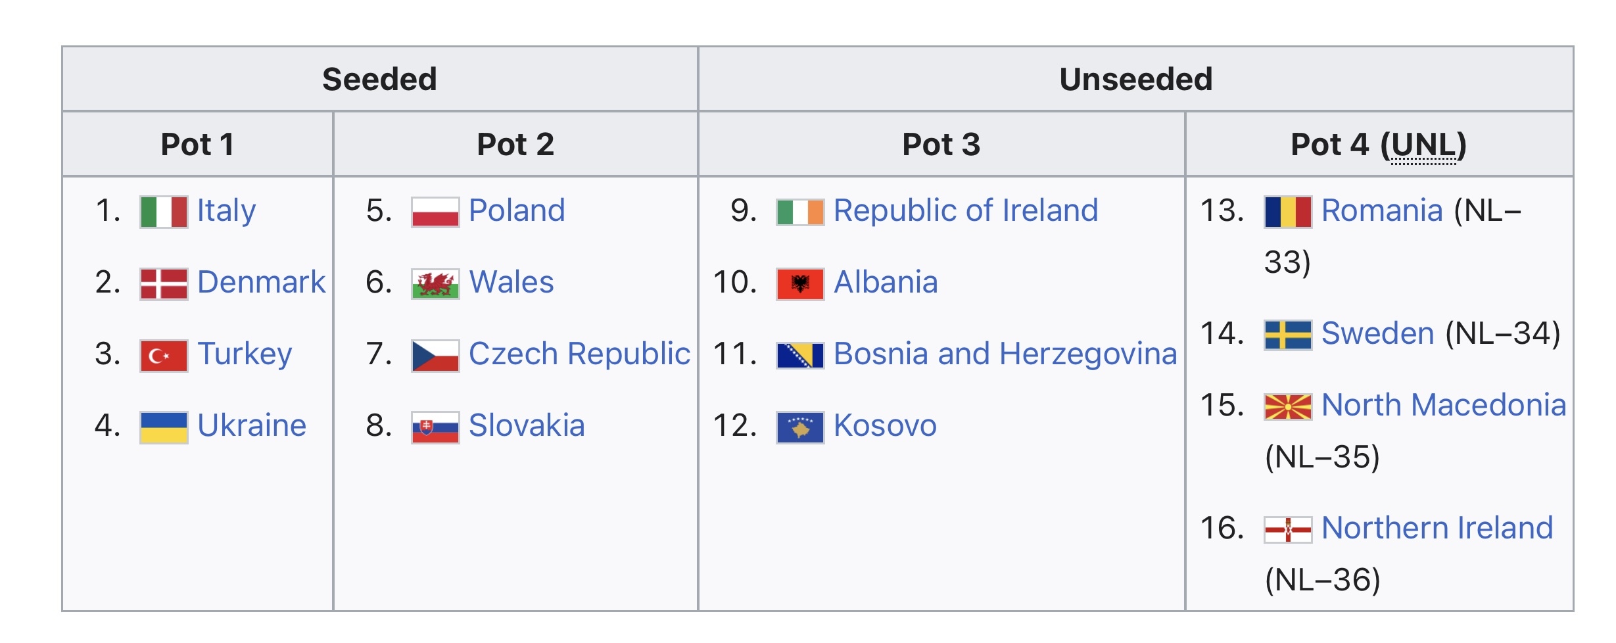
Task: Click the Pot 3 column header
Action: click(x=941, y=145)
